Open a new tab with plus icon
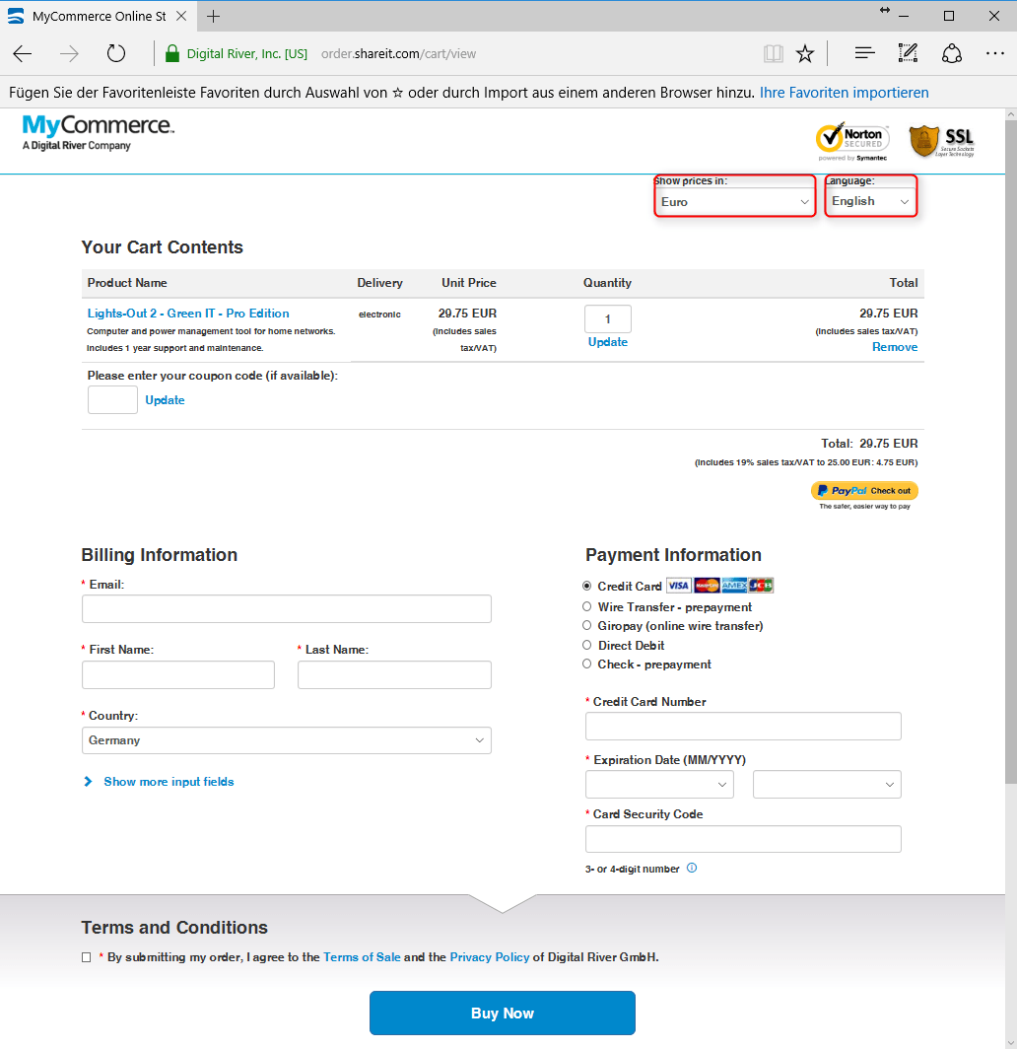Image resolution: width=1017 pixels, height=1049 pixels. tap(213, 16)
